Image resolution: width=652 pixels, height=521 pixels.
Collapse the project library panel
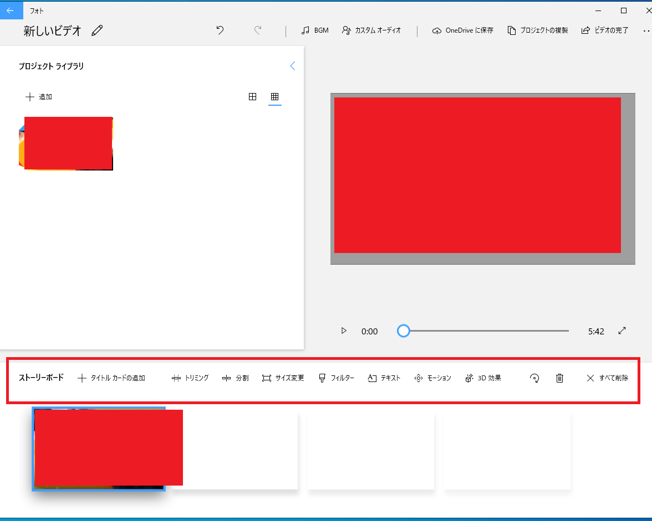(292, 66)
